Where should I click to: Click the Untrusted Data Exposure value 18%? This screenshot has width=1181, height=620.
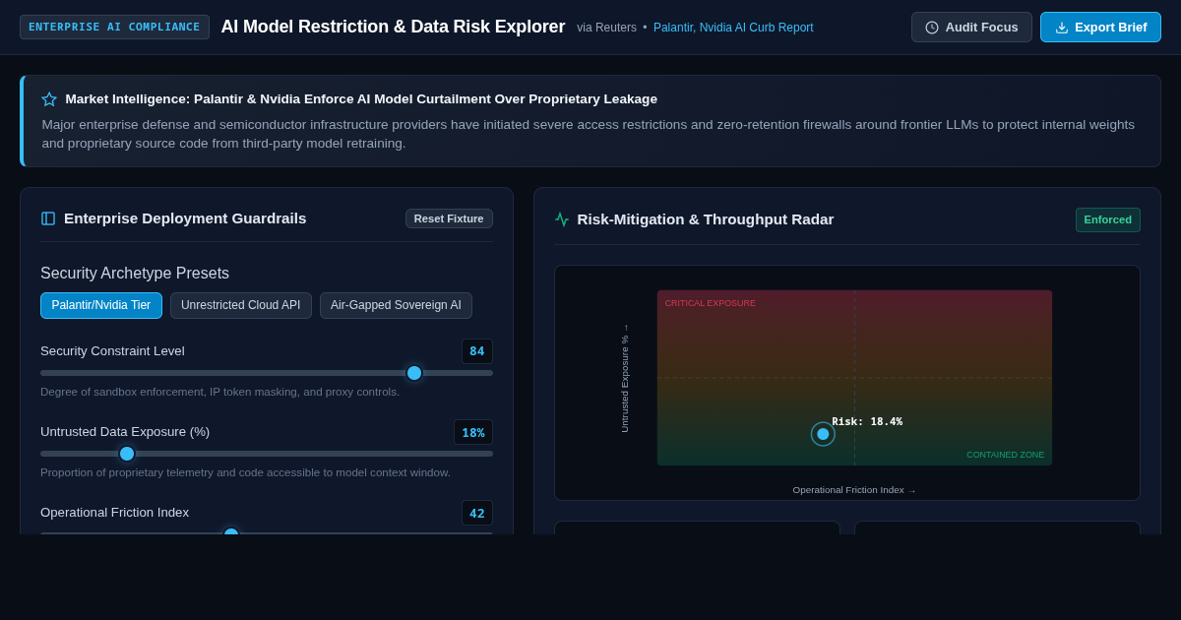tap(473, 432)
